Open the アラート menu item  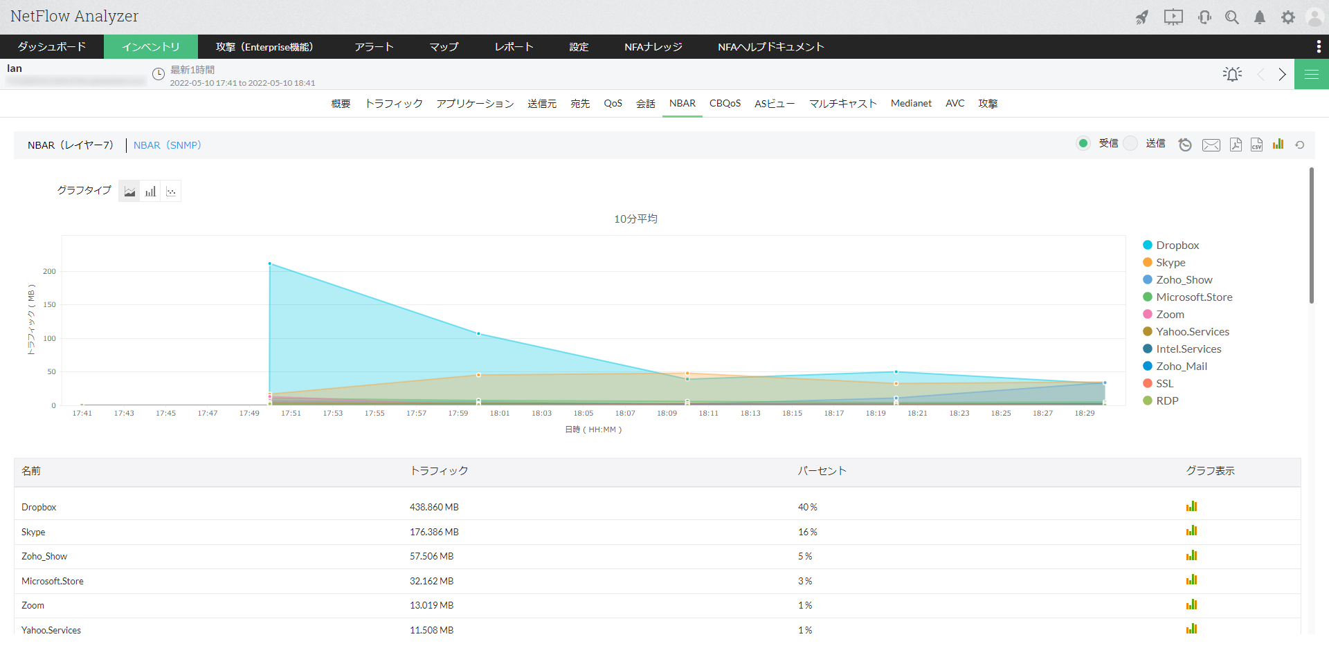[x=374, y=47]
